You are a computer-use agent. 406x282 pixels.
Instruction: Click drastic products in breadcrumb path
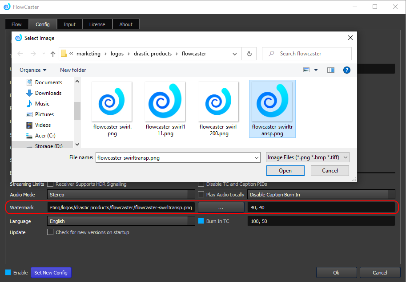(x=153, y=54)
